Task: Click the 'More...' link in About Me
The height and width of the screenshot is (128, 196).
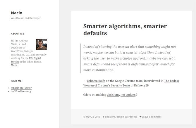Action: coord(15,65)
